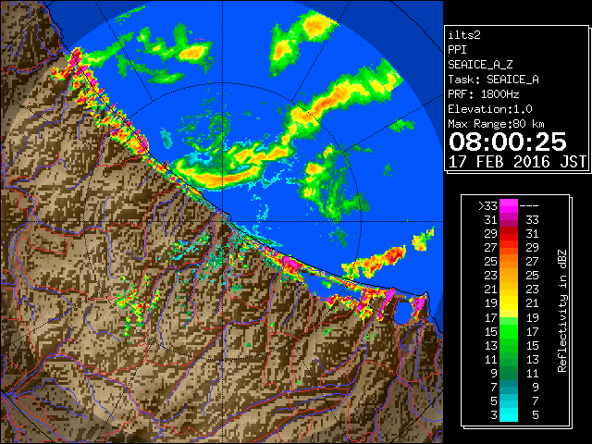Click the "Elevation:1.0" value

coord(490,109)
